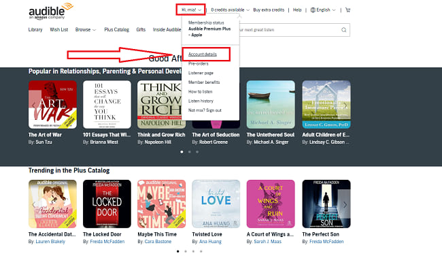Click Buy extra credits link

[x=269, y=10]
